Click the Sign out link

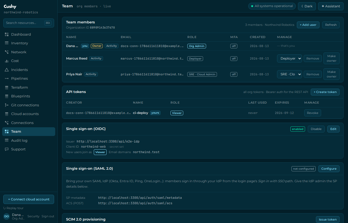48,216
